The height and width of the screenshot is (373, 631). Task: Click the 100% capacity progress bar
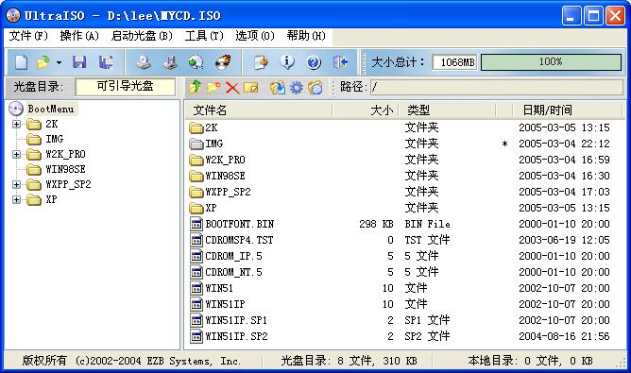[x=551, y=62]
